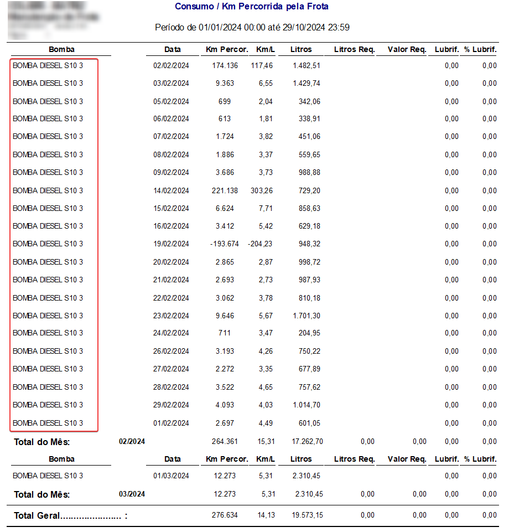
Task: Select date cell 01/02/2024
Action: pyautogui.click(x=171, y=423)
